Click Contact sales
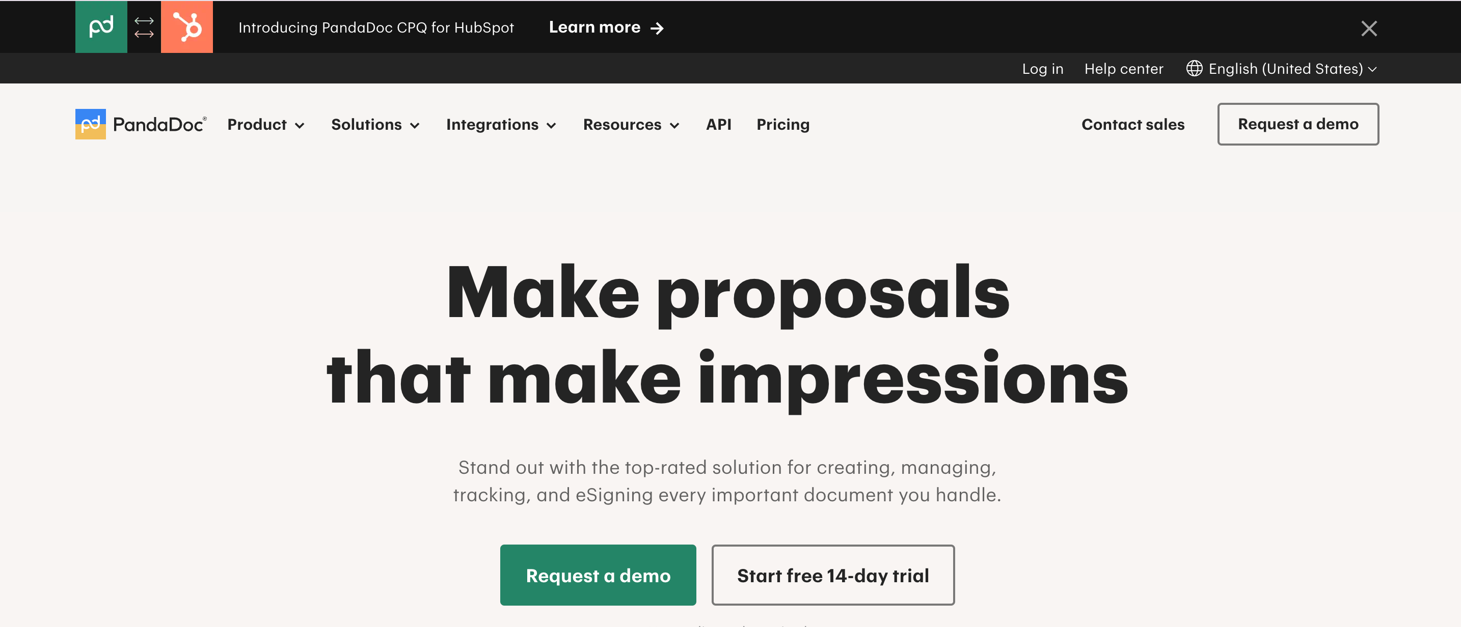1461x627 pixels. [1132, 125]
